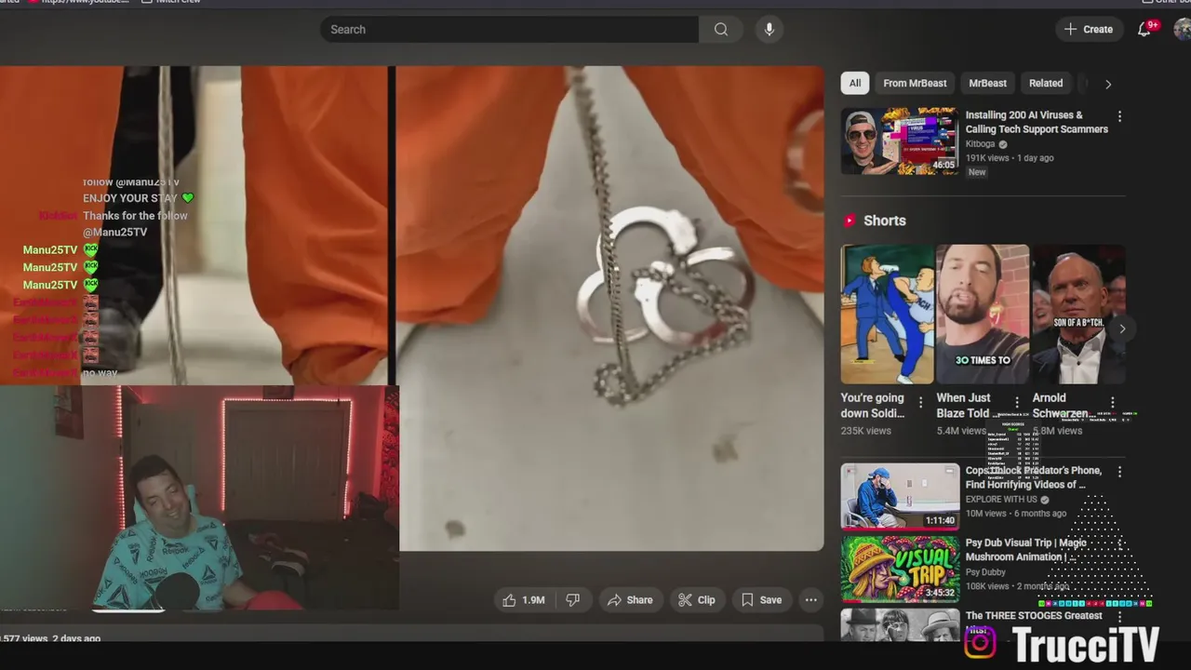Open options for You're going down short
Image resolution: width=1191 pixels, height=670 pixels.
pos(920,403)
